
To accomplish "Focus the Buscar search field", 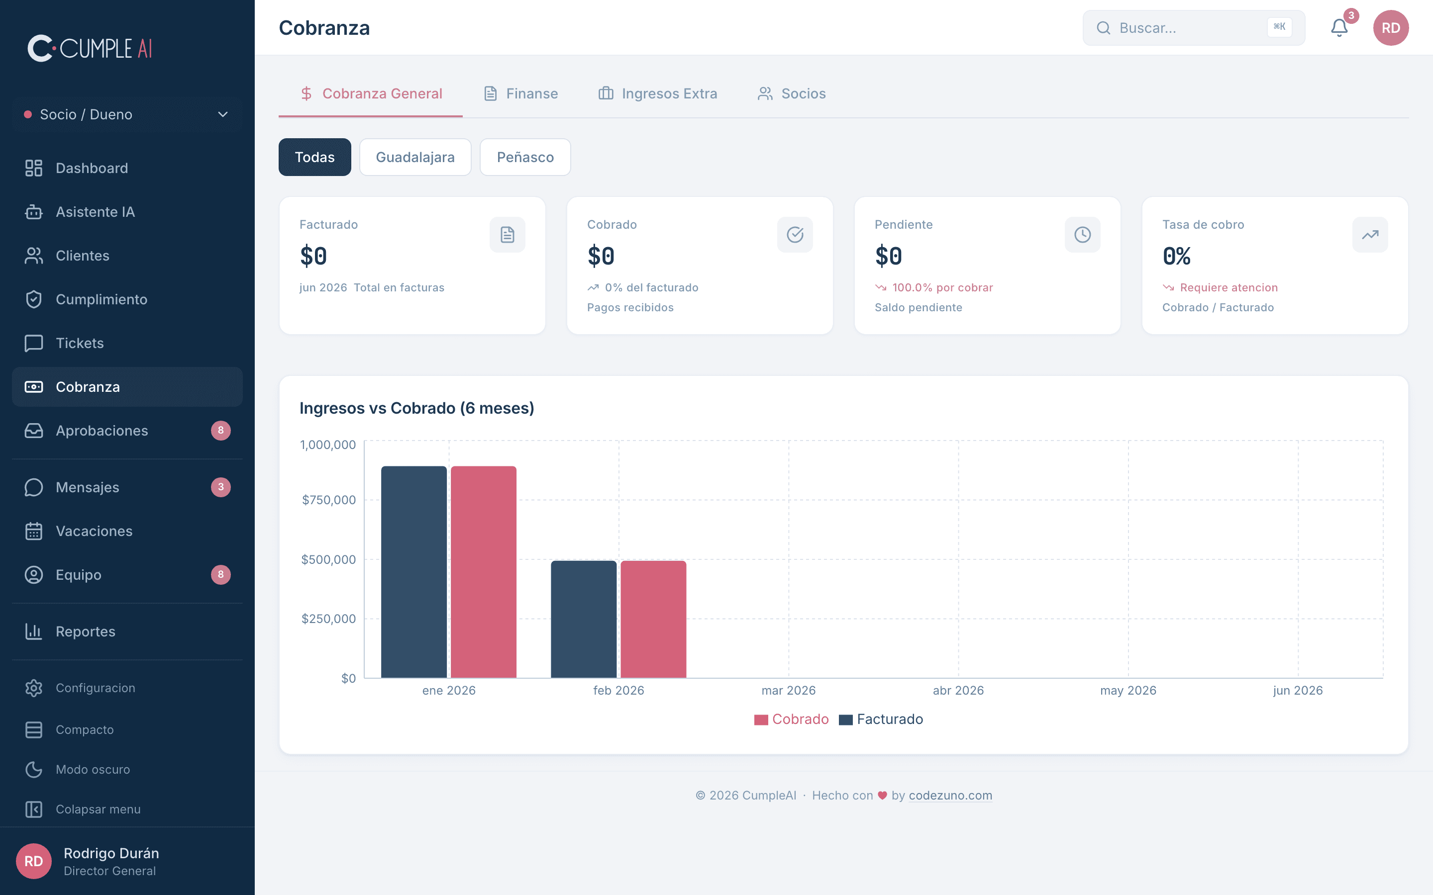I will click(1194, 28).
